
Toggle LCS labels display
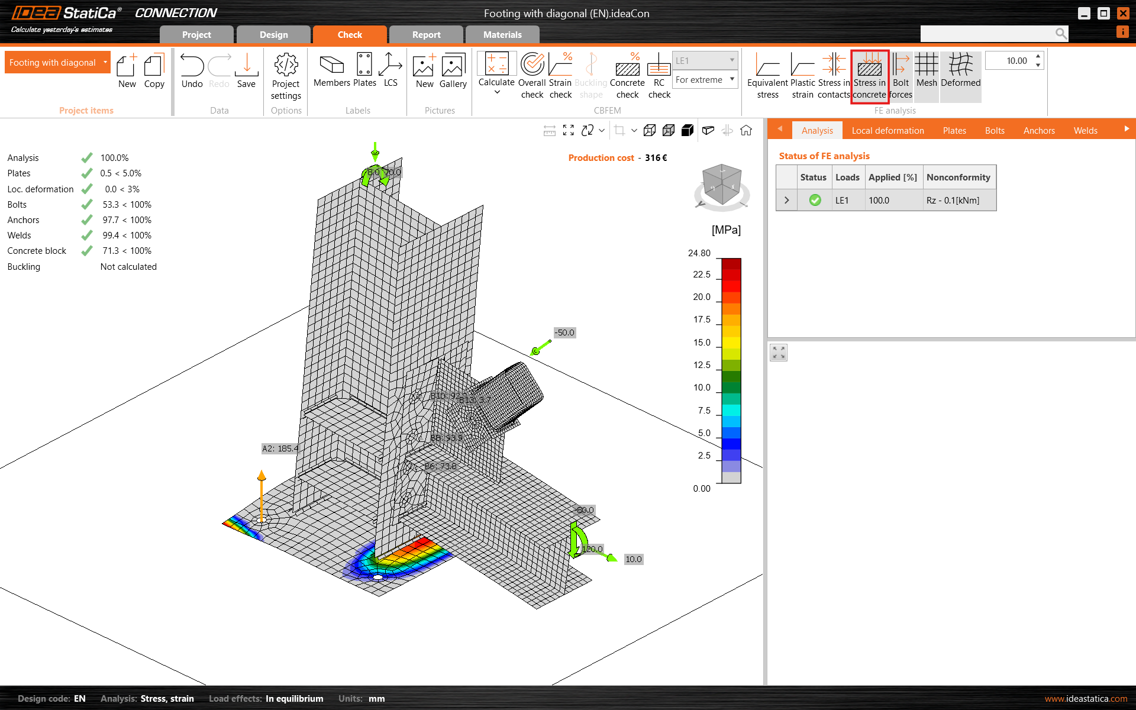(x=390, y=71)
